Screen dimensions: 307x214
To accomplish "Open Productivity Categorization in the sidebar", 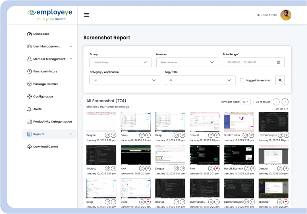I will 52,122.
